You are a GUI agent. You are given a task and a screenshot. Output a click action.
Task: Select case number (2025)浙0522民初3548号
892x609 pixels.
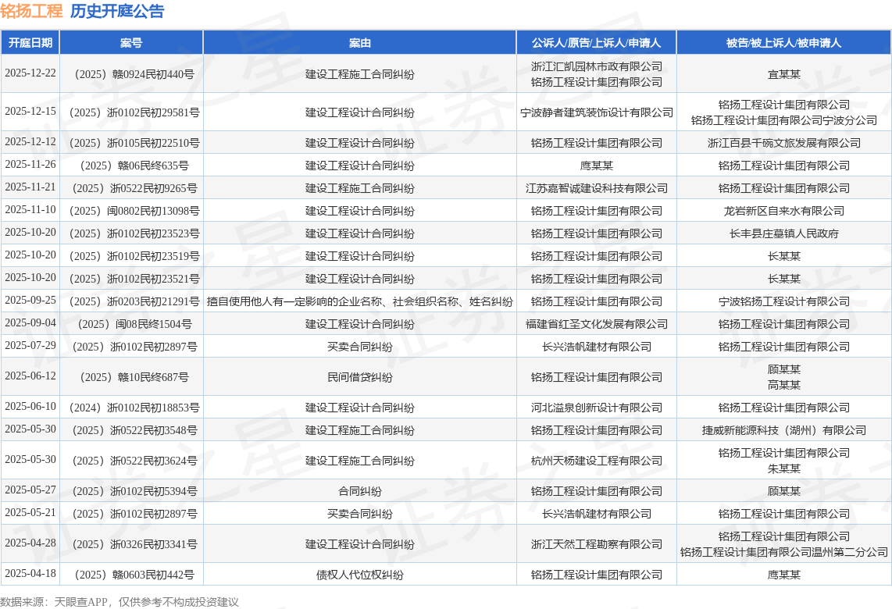coord(131,430)
